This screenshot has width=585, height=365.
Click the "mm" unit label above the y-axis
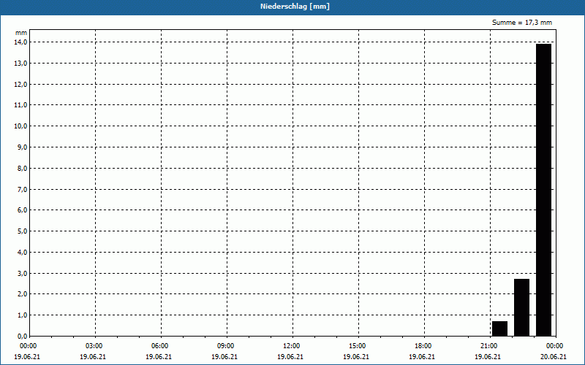click(x=21, y=34)
